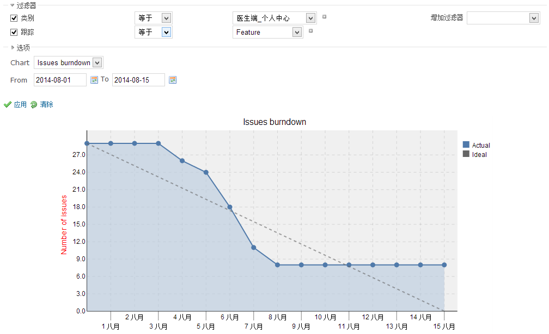This screenshot has width=549, height=334.
Task: Click Actual data point at 4 八月
Action: click(x=182, y=161)
